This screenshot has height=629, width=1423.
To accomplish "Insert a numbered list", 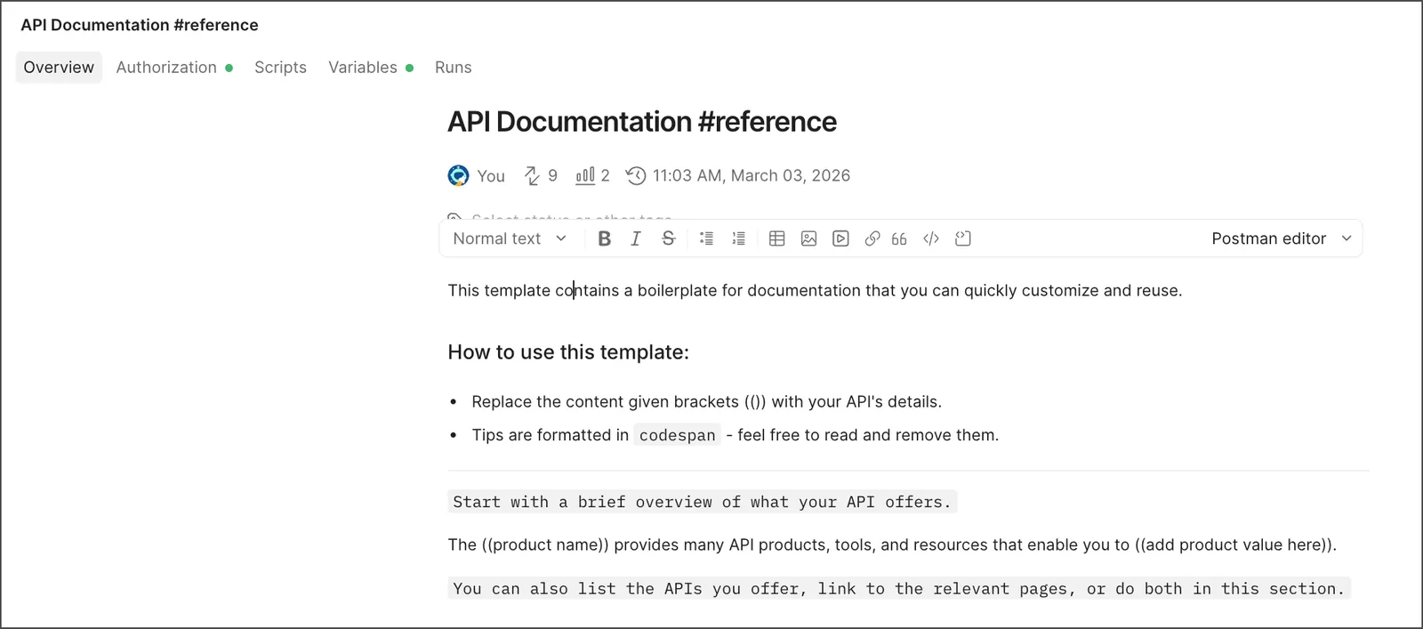I will coord(738,238).
